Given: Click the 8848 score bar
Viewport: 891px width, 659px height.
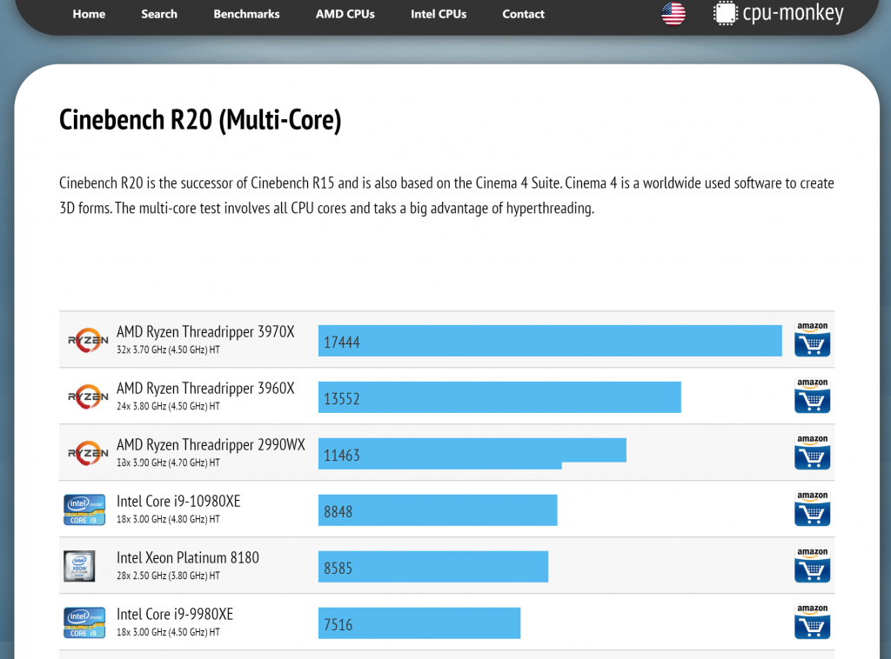Looking at the screenshot, I should click(438, 510).
